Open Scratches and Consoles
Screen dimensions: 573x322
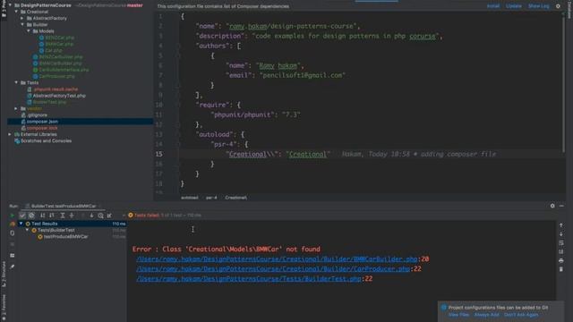point(46,141)
